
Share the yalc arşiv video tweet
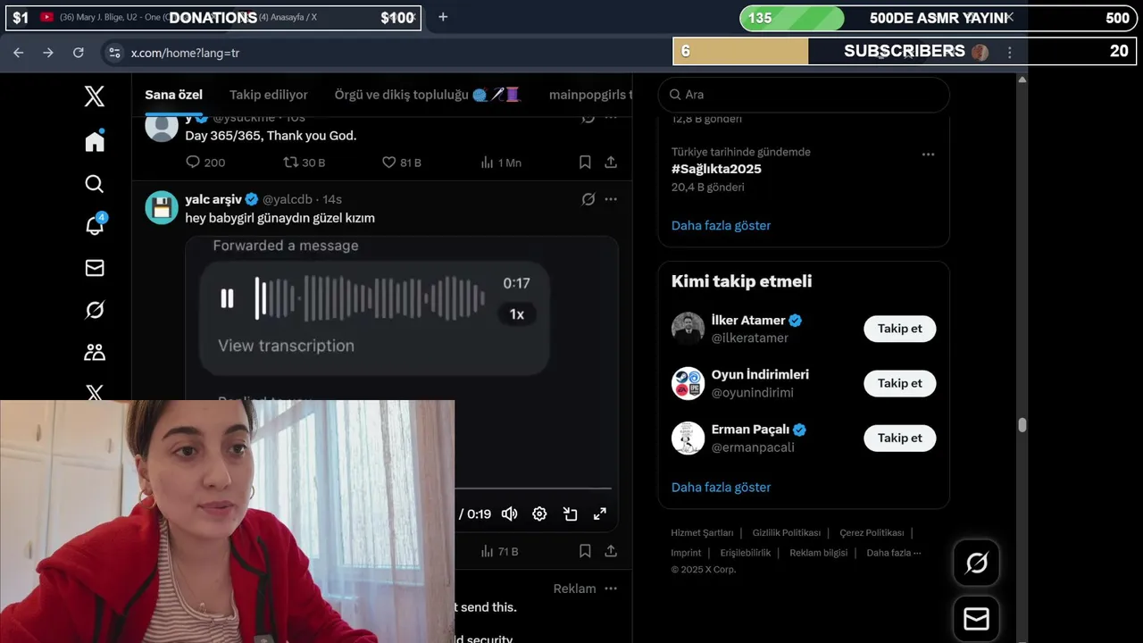coord(611,552)
